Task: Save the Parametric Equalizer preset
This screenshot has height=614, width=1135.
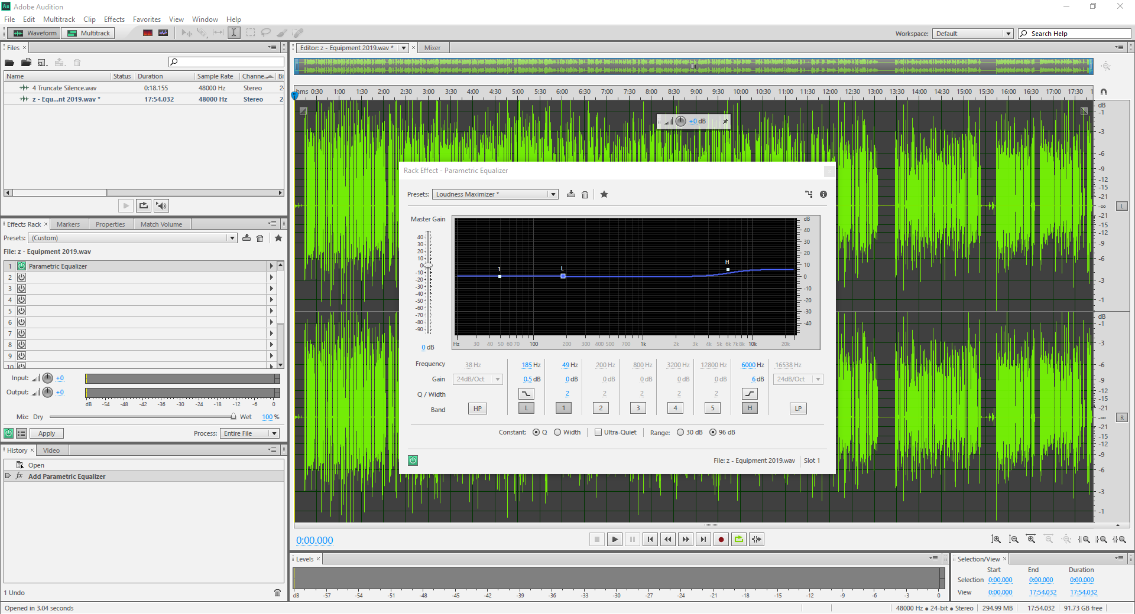Action: [571, 194]
